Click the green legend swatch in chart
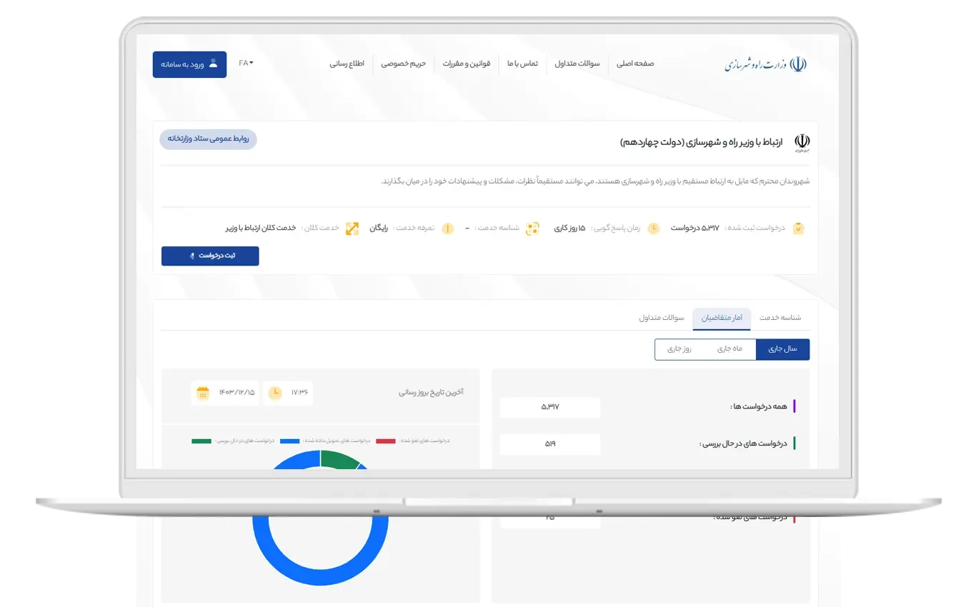 pos(201,441)
